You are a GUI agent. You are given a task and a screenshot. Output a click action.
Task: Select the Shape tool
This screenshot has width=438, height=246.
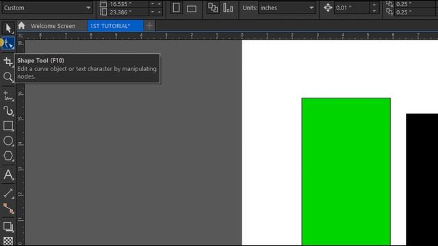click(x=8, y=44)
